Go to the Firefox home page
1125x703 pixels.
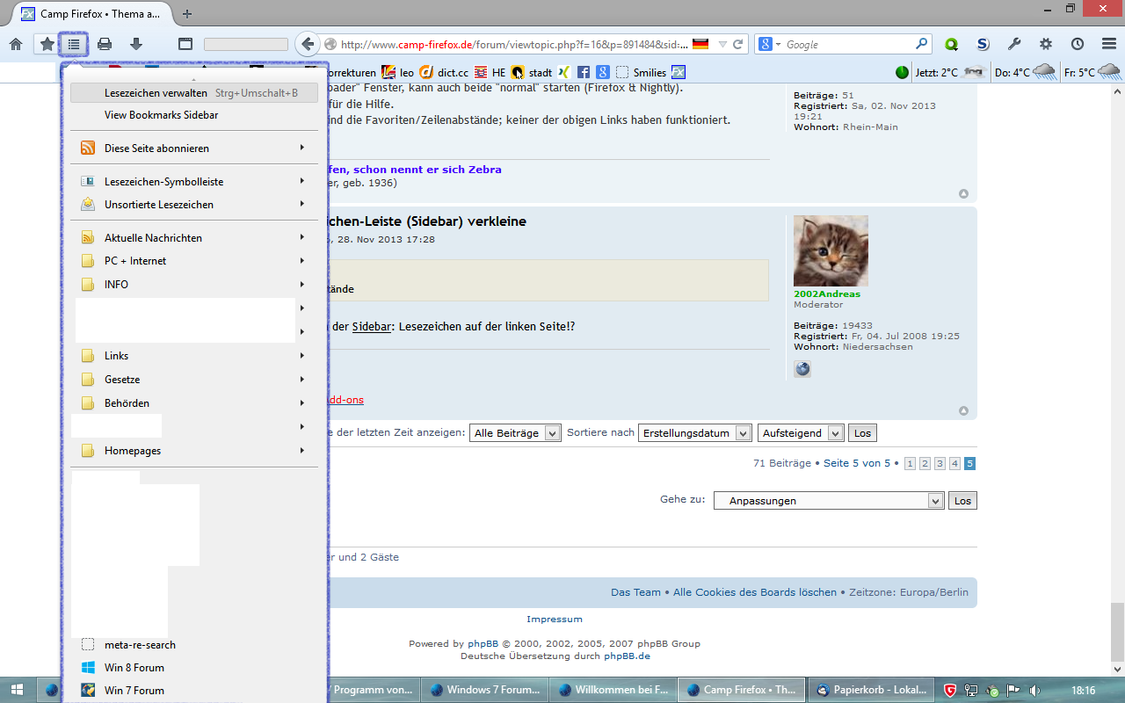(x=16, y=44)
